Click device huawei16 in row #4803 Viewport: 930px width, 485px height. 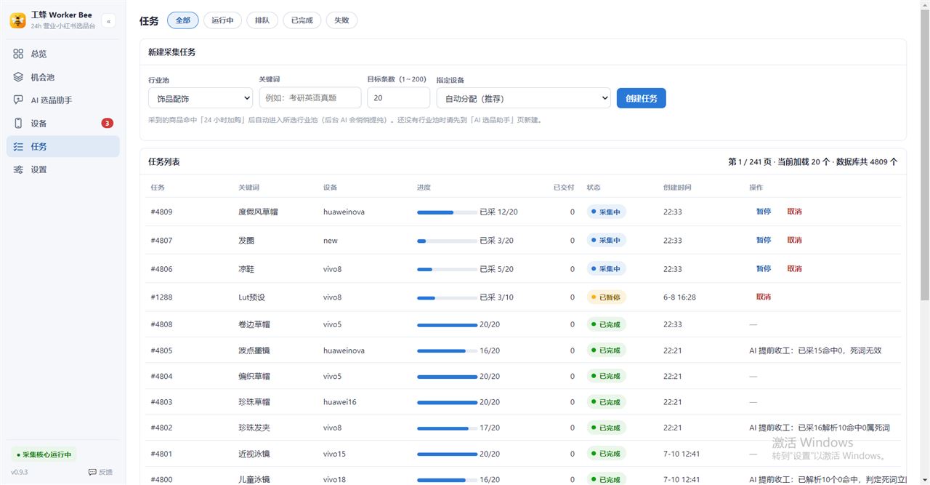coord(340,402)
